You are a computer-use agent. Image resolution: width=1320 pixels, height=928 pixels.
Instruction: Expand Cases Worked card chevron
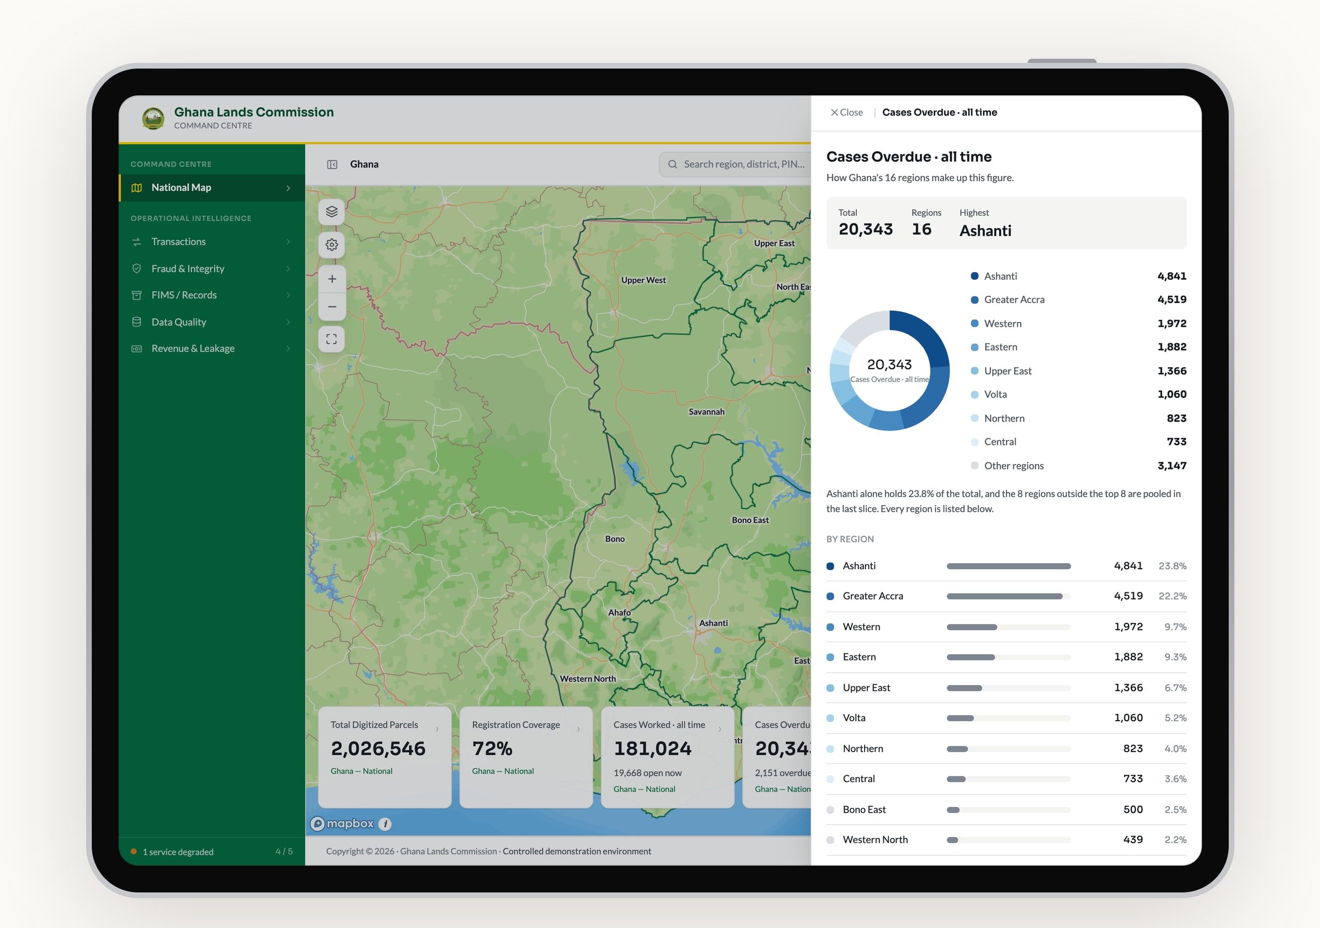(720, 729)
